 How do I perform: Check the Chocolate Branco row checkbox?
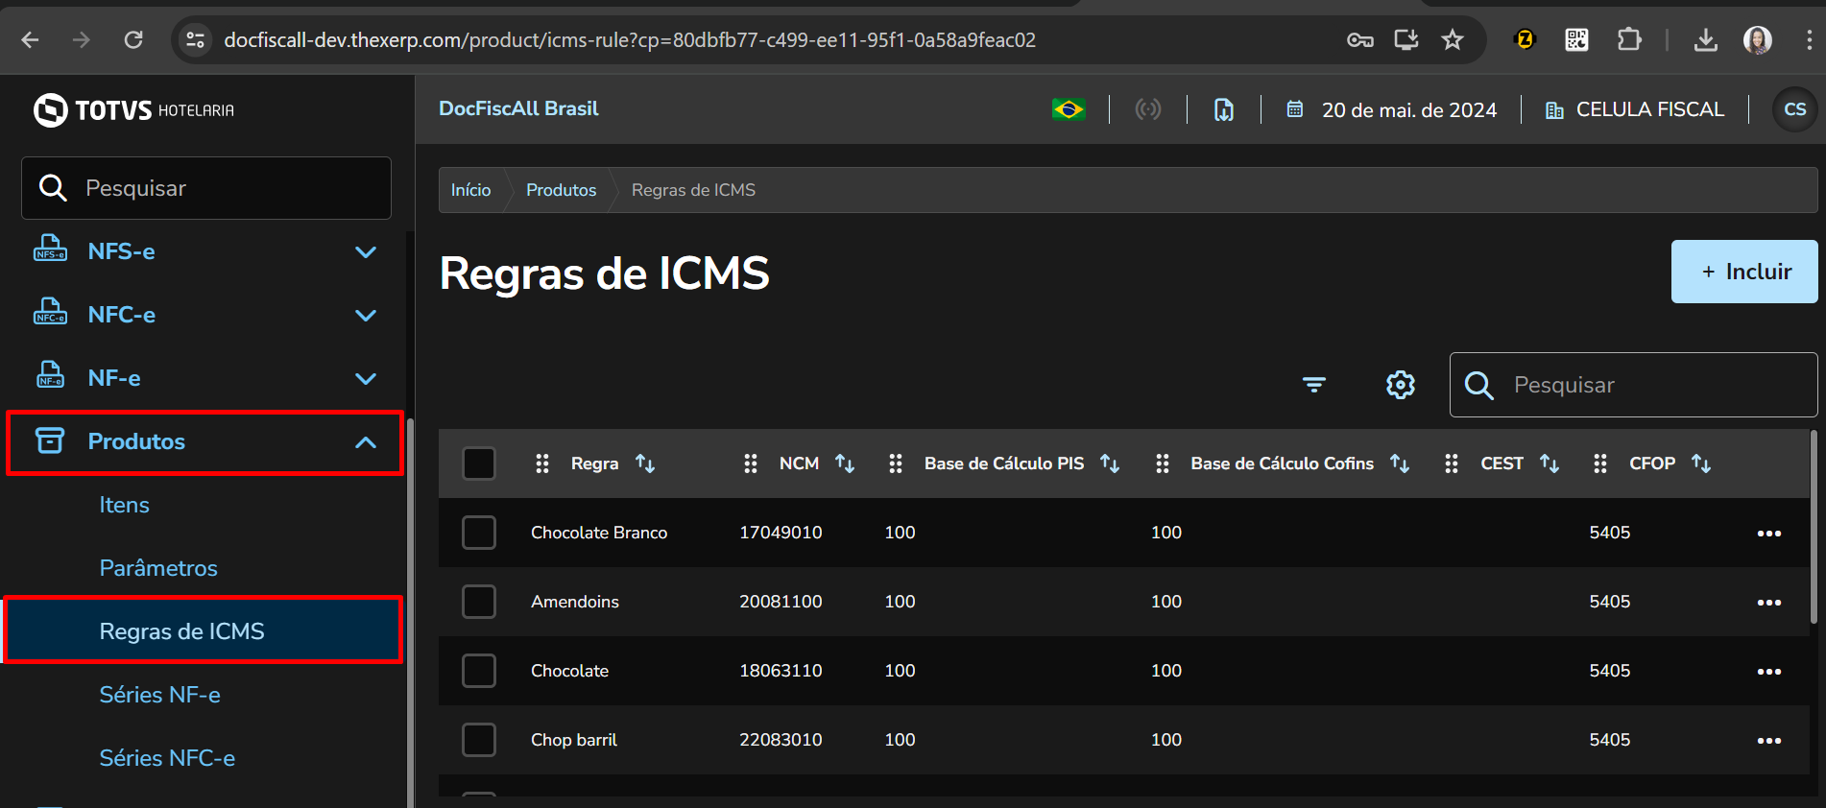click(x=479, y=533)
